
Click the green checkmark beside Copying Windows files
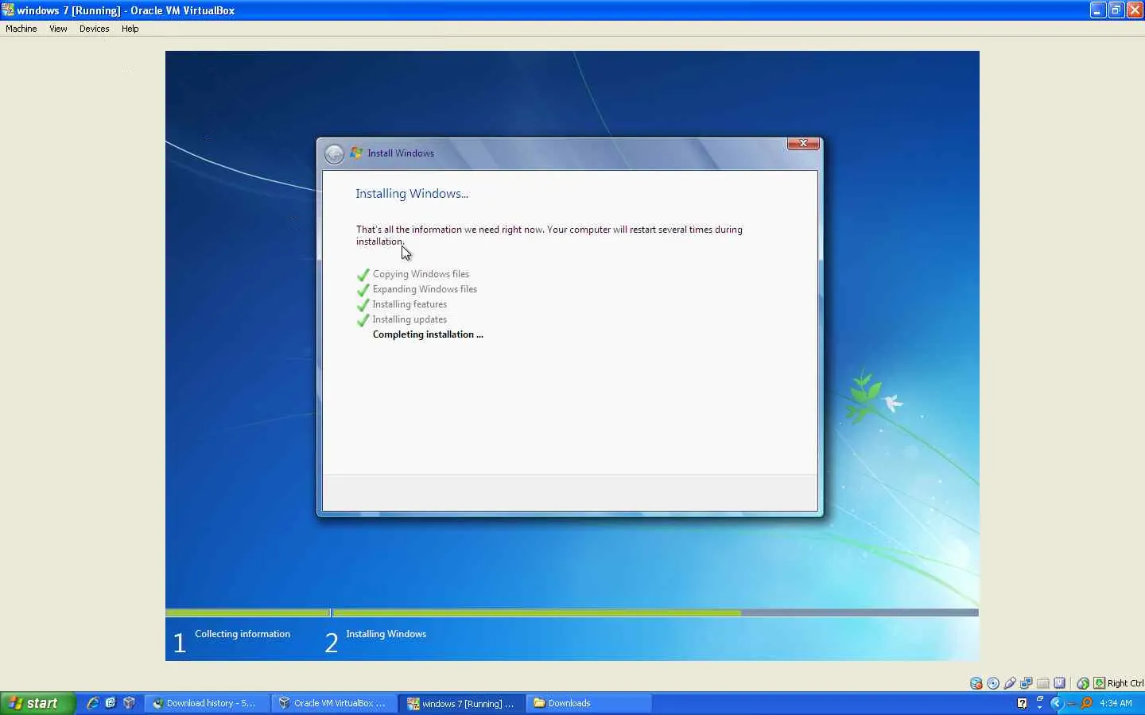coord(363,275)
